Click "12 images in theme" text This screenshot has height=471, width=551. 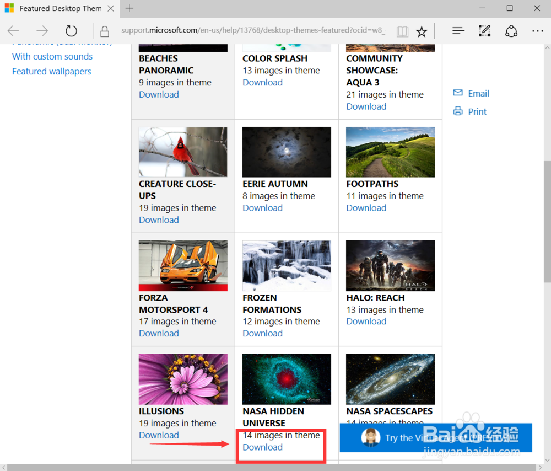(x=281, y=321)
